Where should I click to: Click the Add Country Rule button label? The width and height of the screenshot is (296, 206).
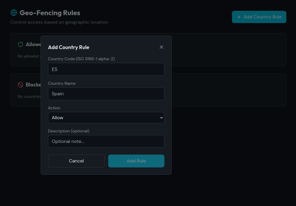pos(262,17)
